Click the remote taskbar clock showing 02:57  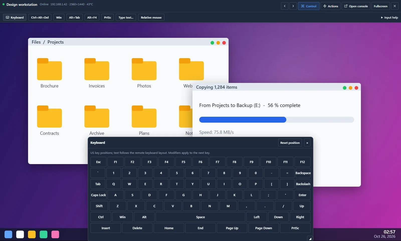[x=389, y=232]
